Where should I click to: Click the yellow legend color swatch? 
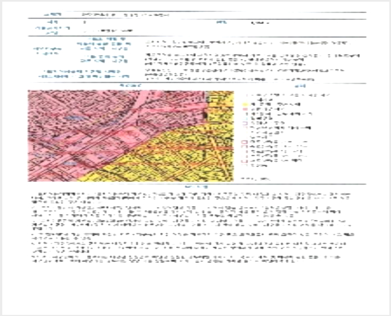(245, 104)
